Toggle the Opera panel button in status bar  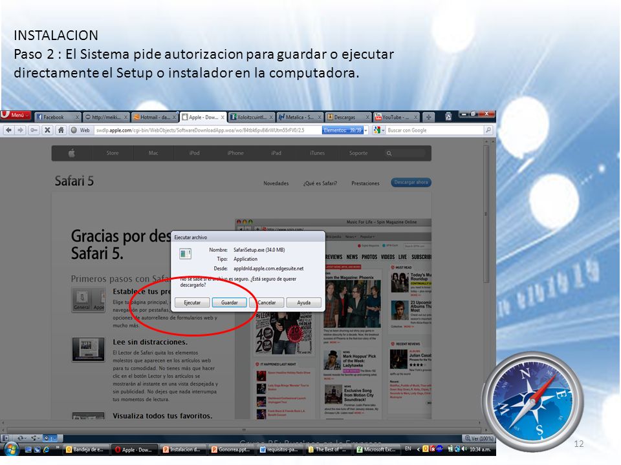coord(6,438)
